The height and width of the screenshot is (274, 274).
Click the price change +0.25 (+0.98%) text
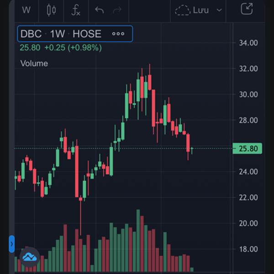click(x=73, y=47)
